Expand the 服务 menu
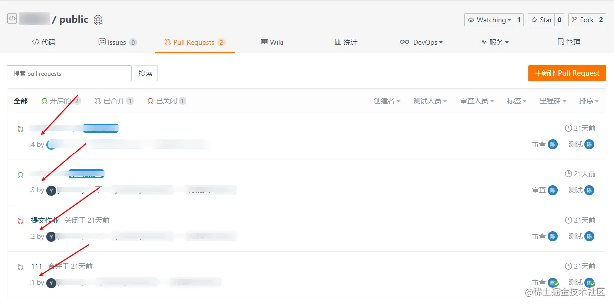 click(495, 42)
